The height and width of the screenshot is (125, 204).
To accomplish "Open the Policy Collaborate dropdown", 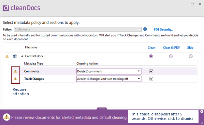I will pyautogui.click(x=78, y=29).
